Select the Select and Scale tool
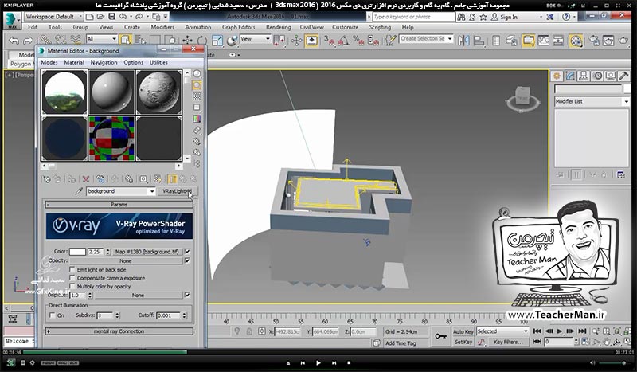Screen dimensions: 637x372 pyautogui.click(x=217, y=41)
